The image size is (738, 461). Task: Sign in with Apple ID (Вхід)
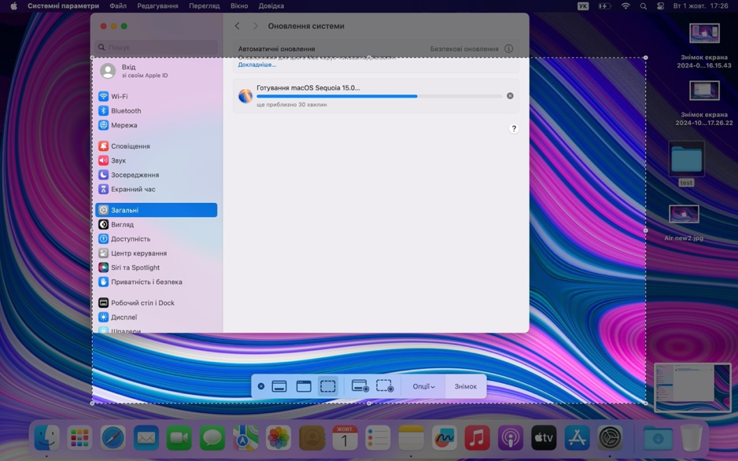click(x=156, y=70)
